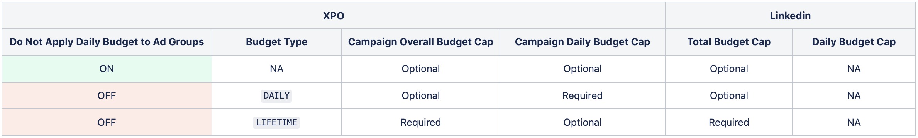This screenshot has width=918, height=138.
Task: Click the OFF cell in the LIFETIME row
Action: pyautogui.click(x=107, y=122)
